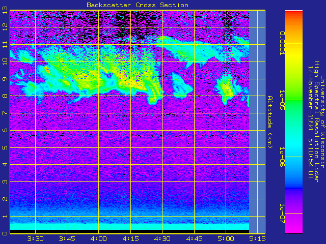Click the 4:30 time axis label
Screen dimensions: 326x244
162,239
